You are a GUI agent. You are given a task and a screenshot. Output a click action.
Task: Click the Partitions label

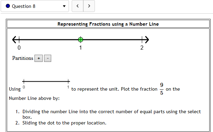[x=23, y=58]
